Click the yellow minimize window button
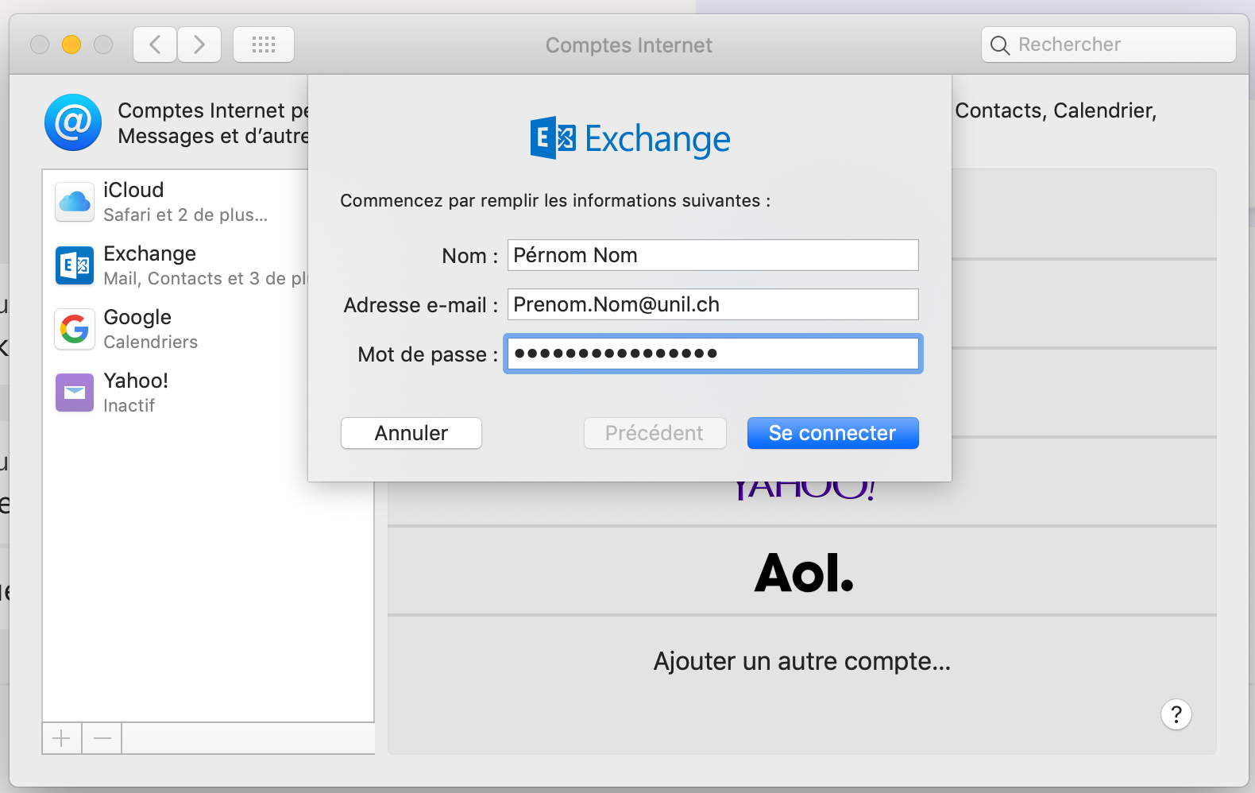 click(71, 44)
